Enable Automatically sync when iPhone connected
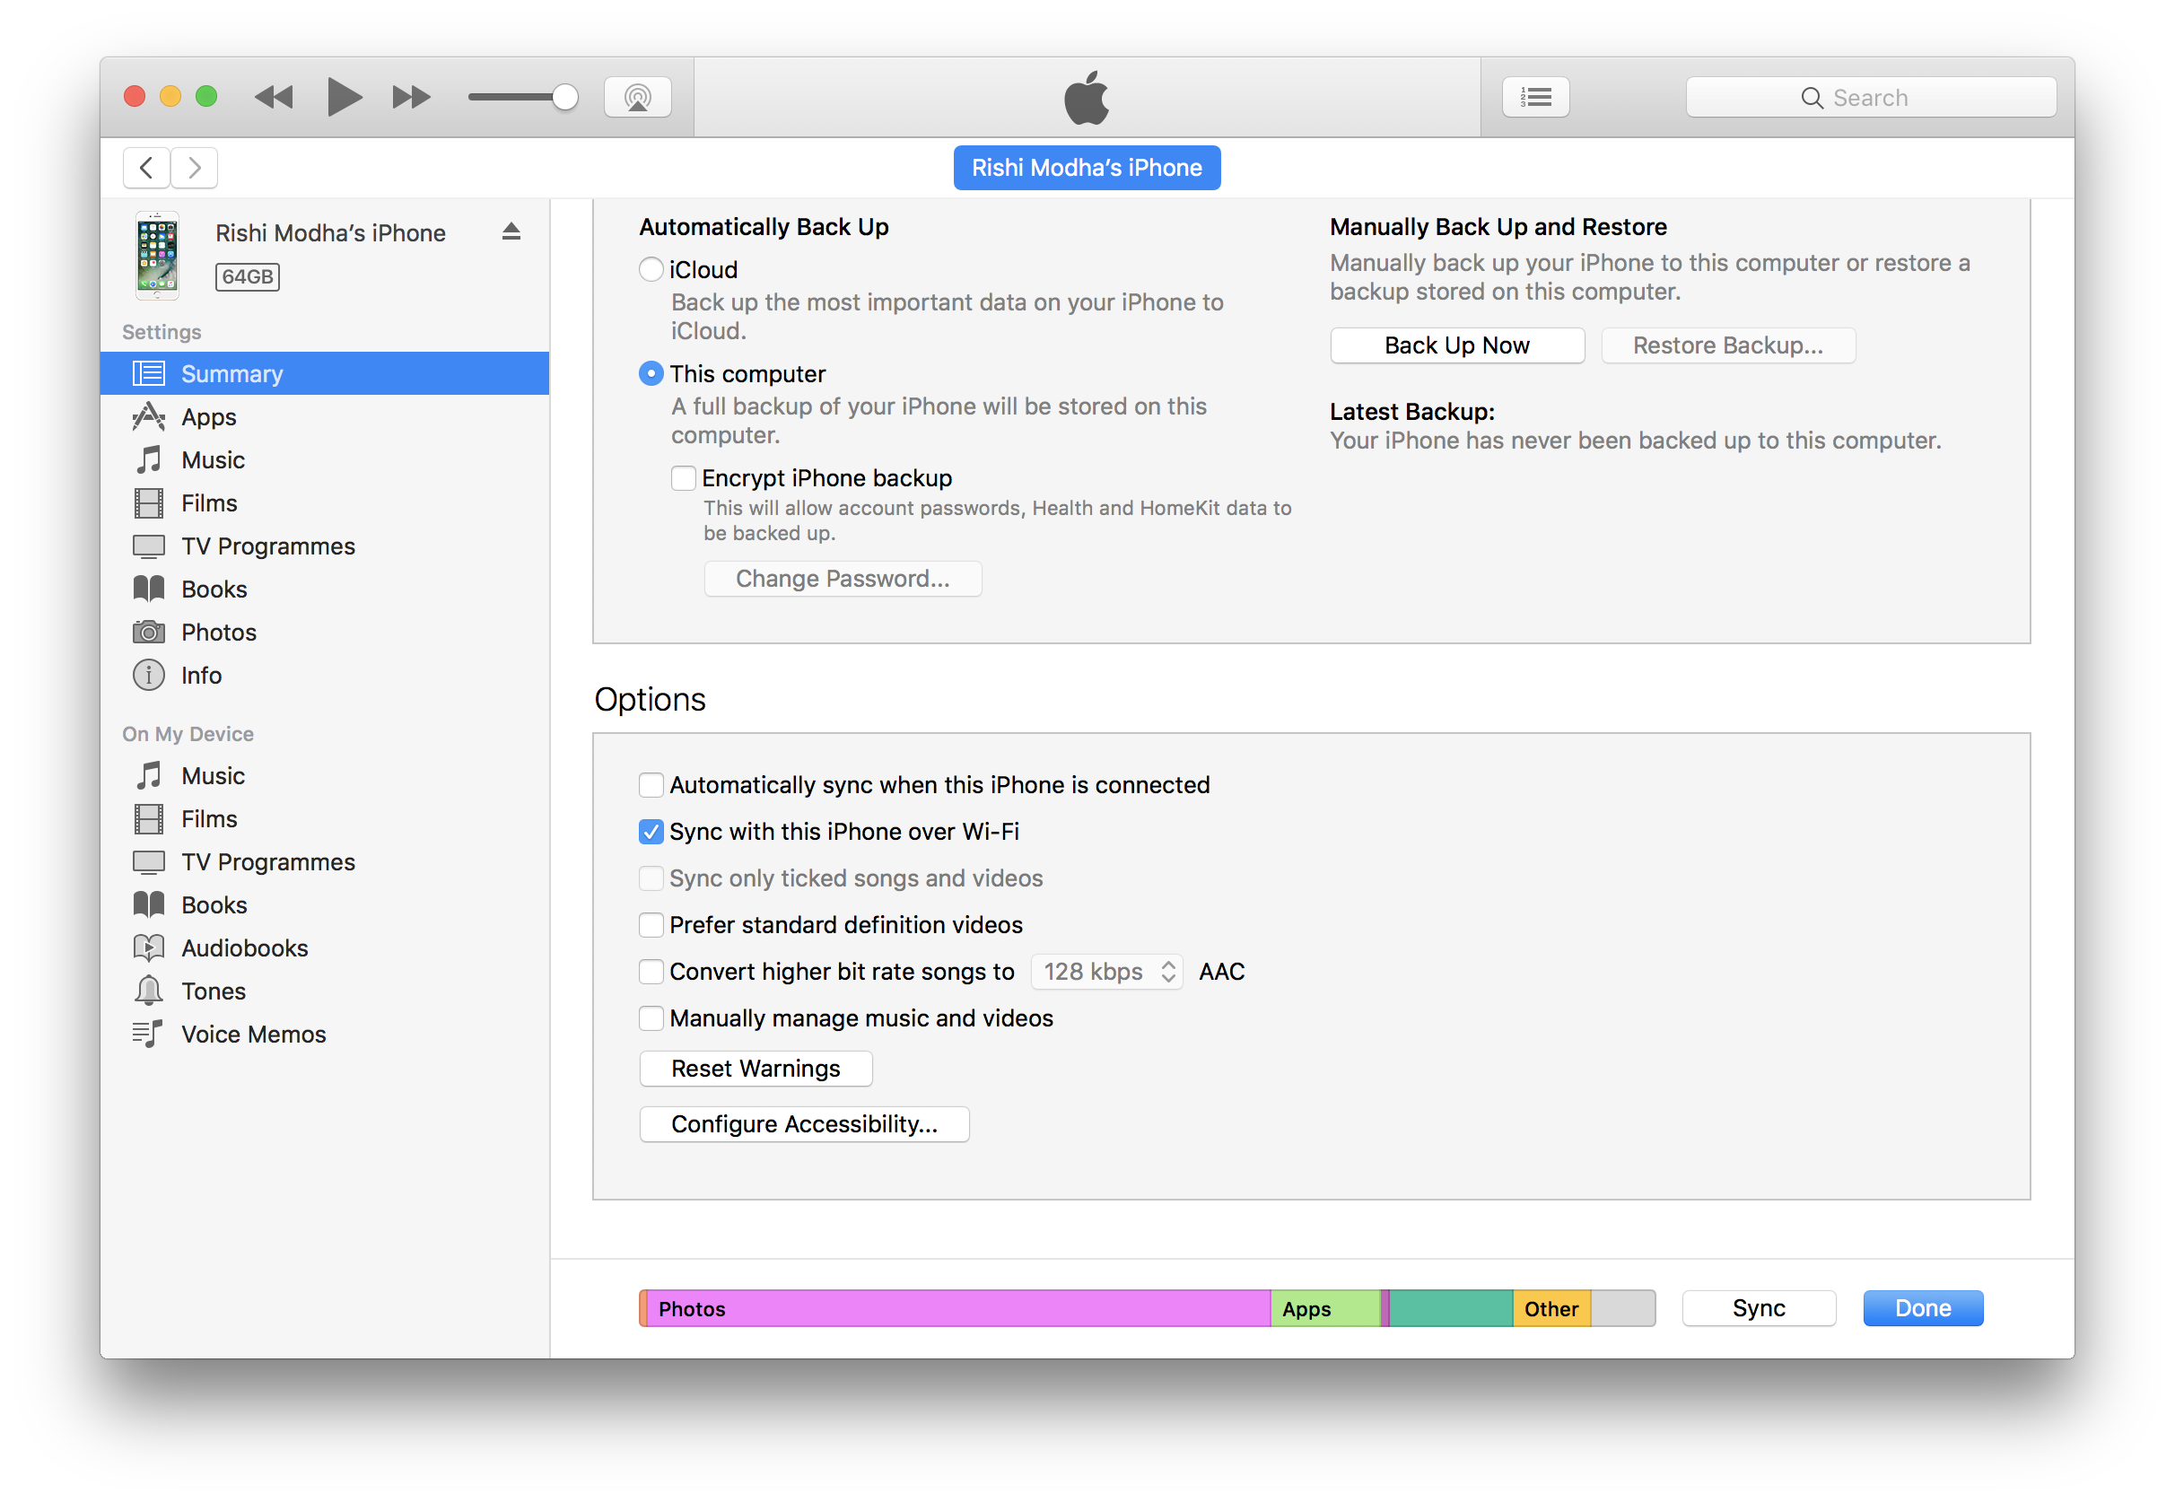2175x1502 pixels. [651, 785]
